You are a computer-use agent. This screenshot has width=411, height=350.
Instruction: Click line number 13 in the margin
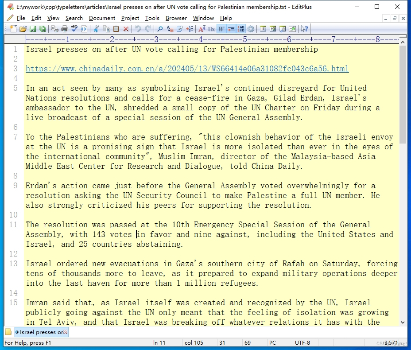tap(13, 264)
